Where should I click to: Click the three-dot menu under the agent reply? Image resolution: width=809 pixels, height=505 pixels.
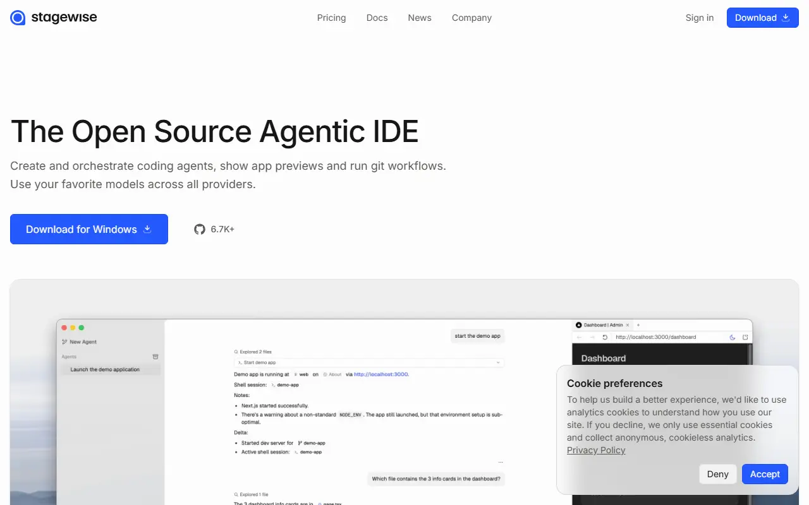click(x=501, y=462)
